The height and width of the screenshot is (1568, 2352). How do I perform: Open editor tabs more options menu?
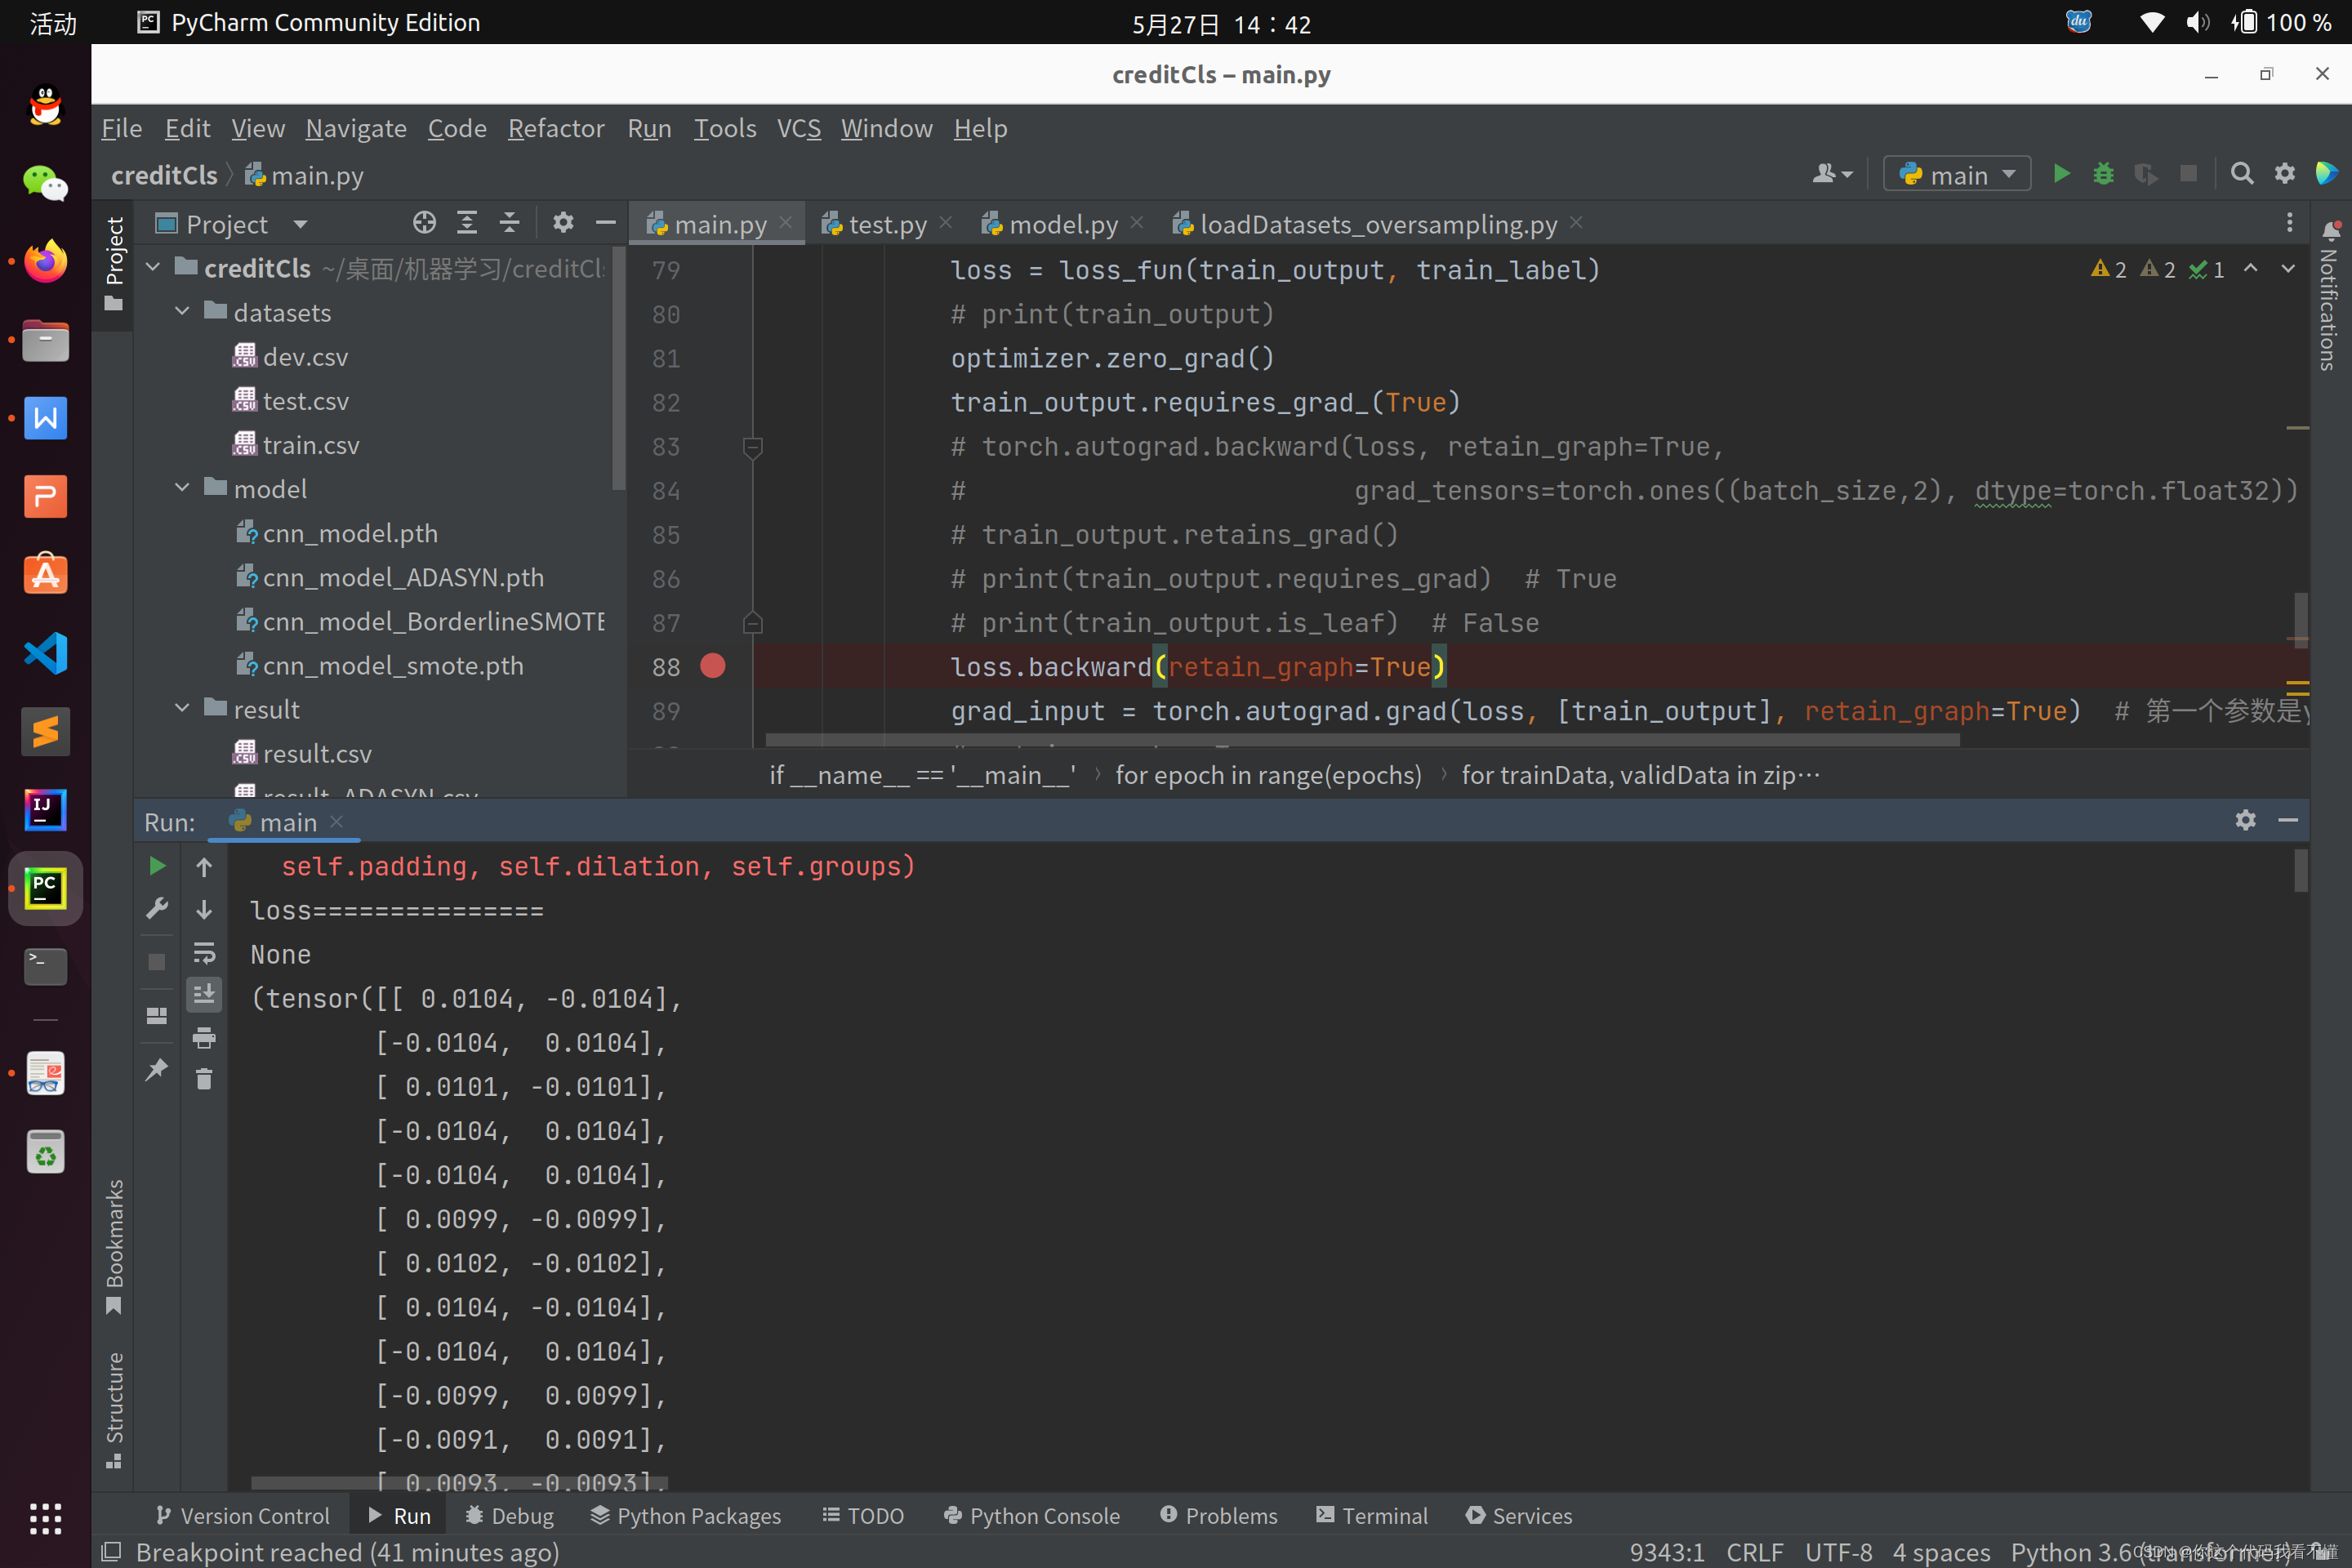point(2289,223)
